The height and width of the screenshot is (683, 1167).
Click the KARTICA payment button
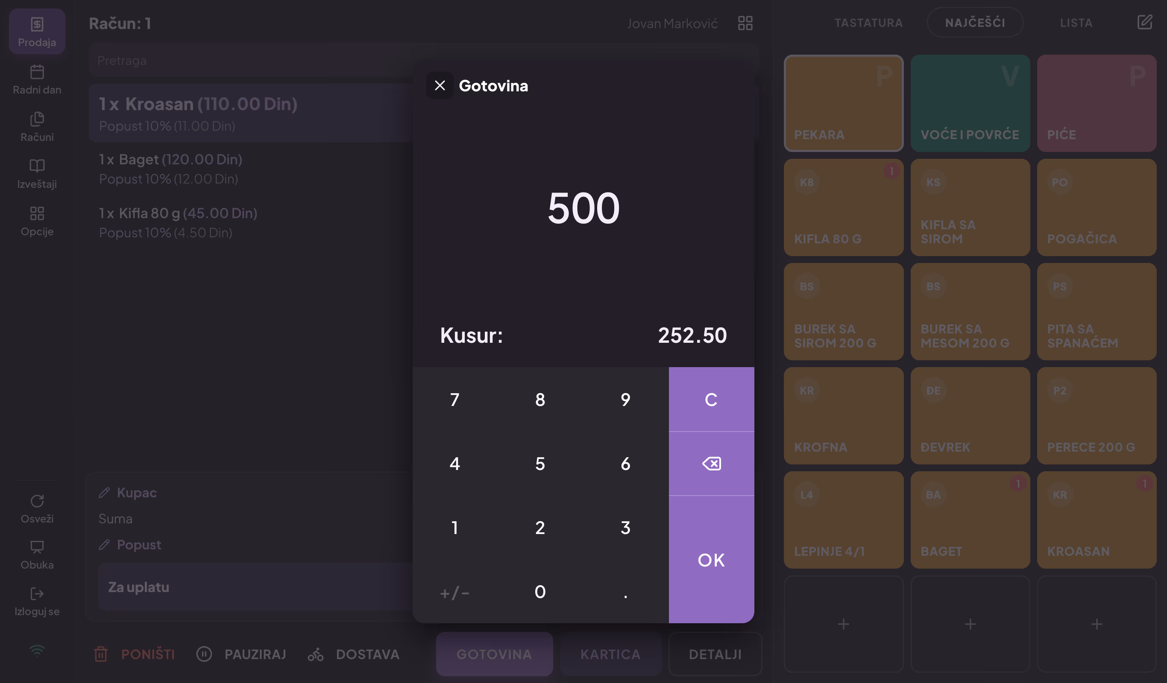pyautogui.click(x=610, y=654)
